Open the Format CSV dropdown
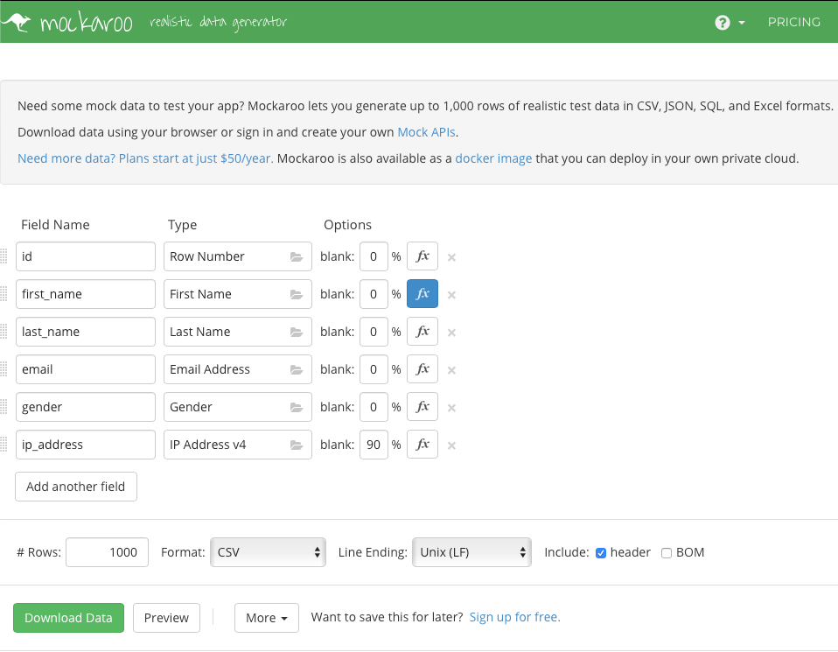838x652 pixels. [x=268, y=552]
